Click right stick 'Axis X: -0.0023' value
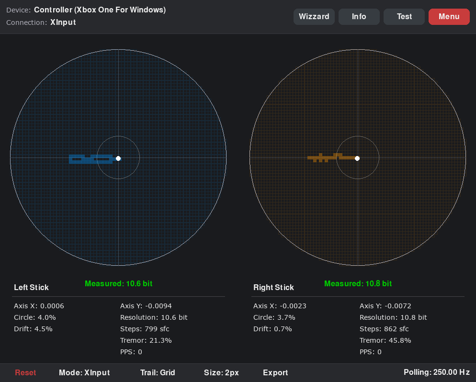The width and height of the screenshot is (476, 382). pyautogui.click(x=280, y=306)
